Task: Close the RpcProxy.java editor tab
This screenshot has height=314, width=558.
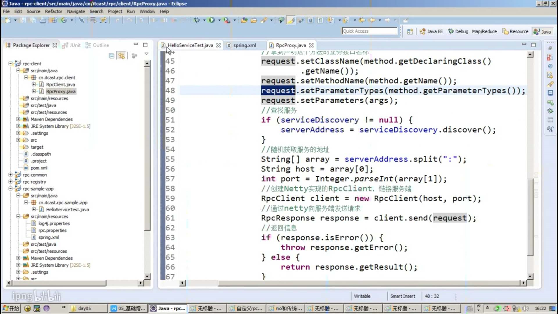Action: [311, 45]
